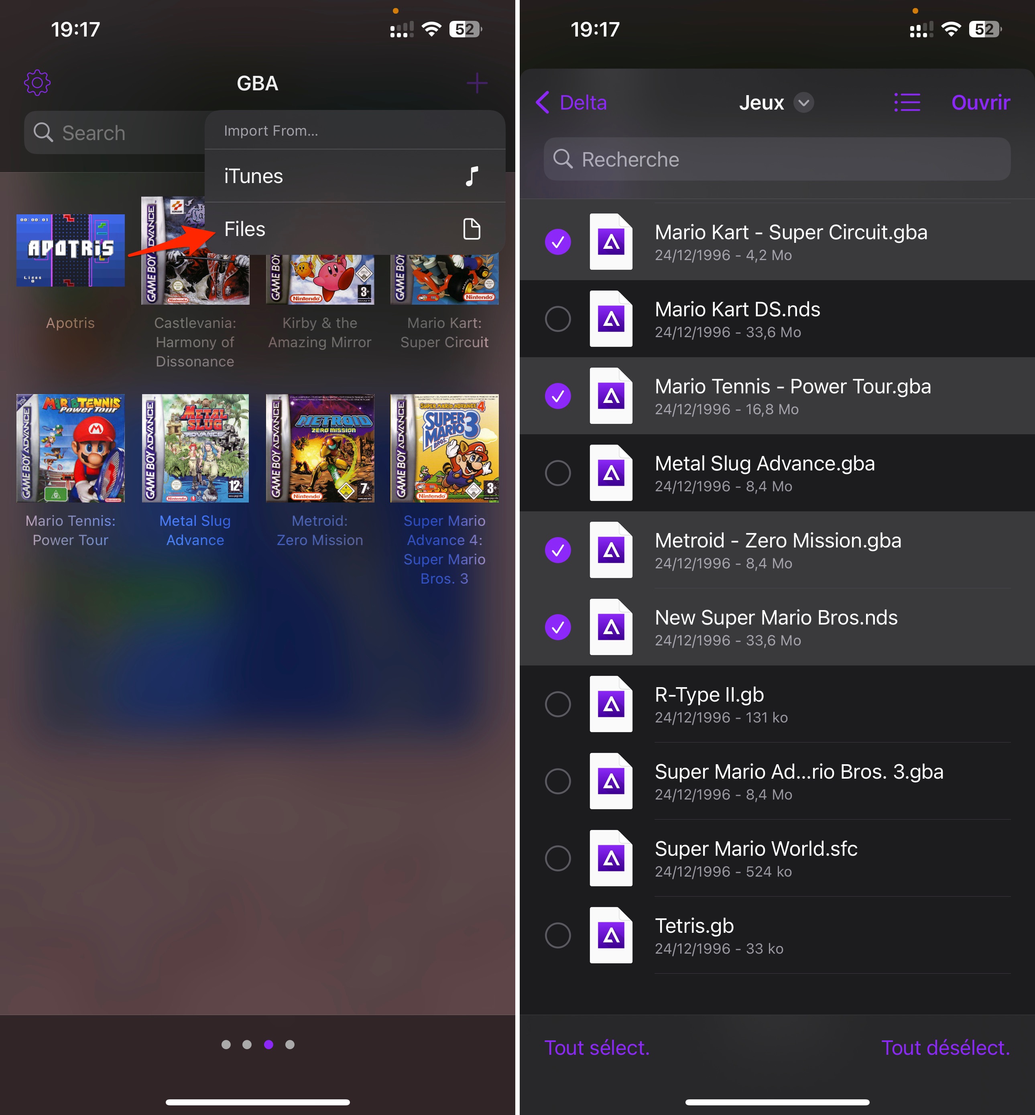
Task: Tap the Tetris.gb file name
Action: tap(694, 926)
